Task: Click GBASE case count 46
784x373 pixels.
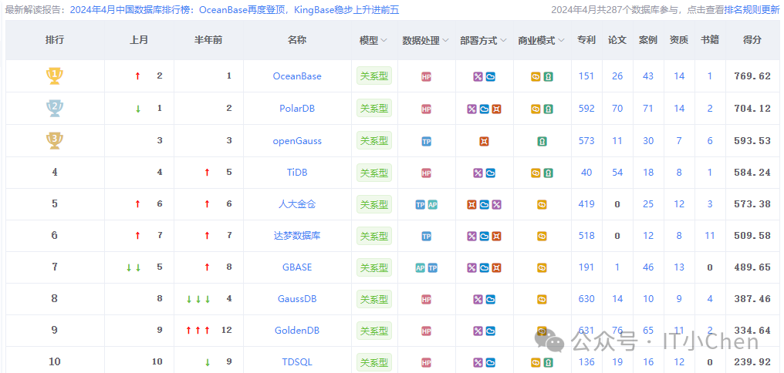Action: point(648,267)
